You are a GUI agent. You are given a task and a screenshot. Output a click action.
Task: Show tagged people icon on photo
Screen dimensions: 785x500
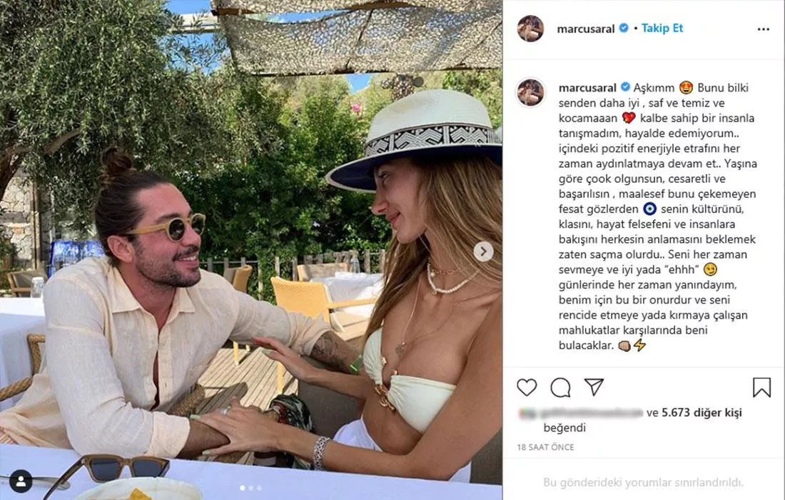21,481
